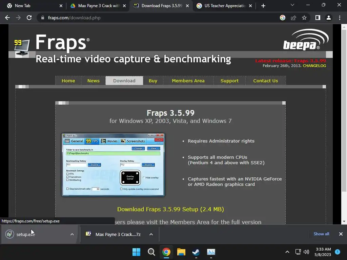This screenshot has height=260, width=347.
Task: View site information via the lock icon
Action: click(x=43, y=18)
